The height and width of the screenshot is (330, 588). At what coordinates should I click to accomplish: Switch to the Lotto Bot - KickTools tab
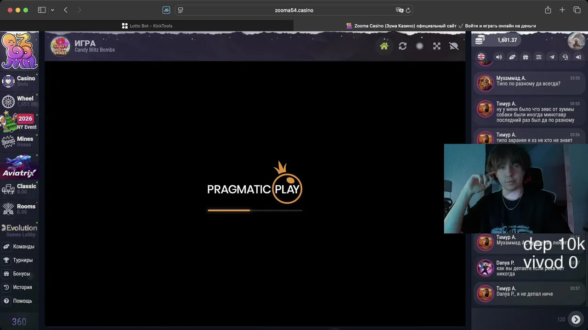pos(147,26)
